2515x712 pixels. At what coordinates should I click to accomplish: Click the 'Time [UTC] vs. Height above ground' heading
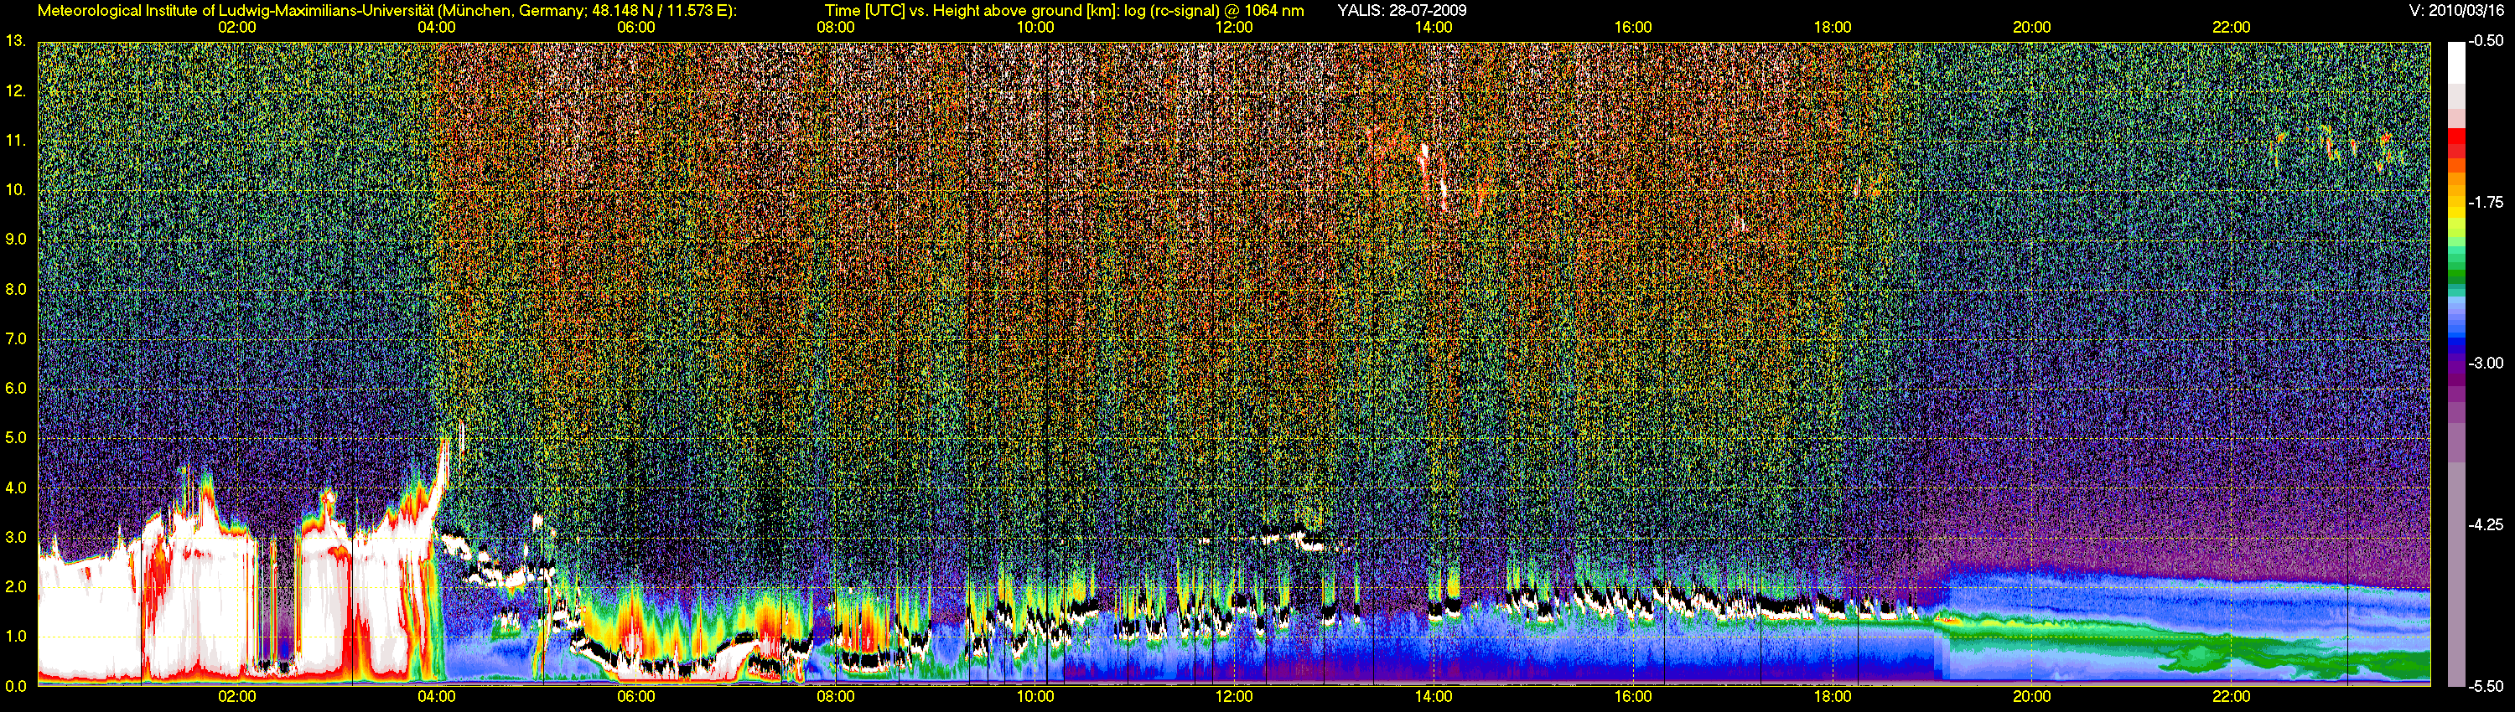pos(1064,11)
